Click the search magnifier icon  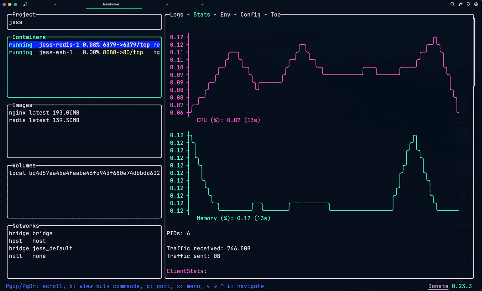click(x=452, y=4)
